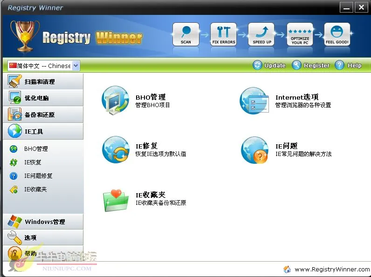Screen dimensions: 371x277
Task: Open the Internet选项 globe checklist icon
Action: tap(254, 101)
